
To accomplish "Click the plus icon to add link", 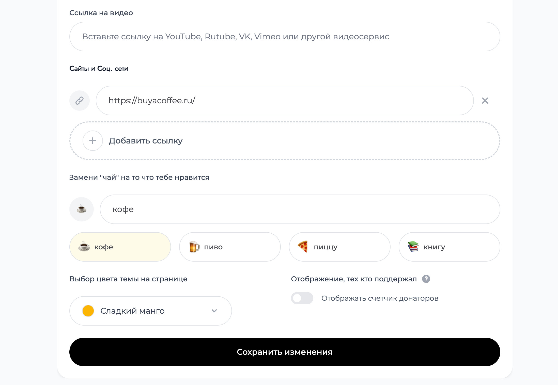I will [x=93, y=141].
